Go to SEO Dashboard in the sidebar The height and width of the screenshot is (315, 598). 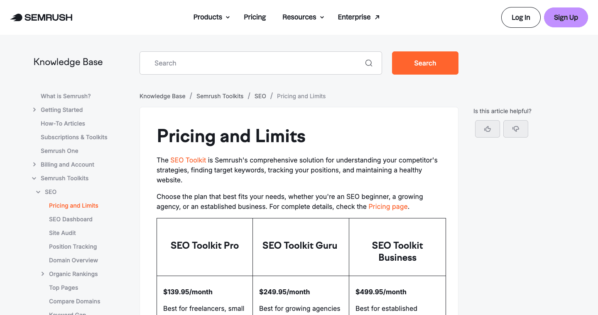click(71, 219)
